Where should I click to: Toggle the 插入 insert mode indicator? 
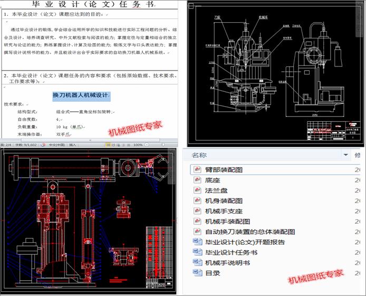click(73, 145)
